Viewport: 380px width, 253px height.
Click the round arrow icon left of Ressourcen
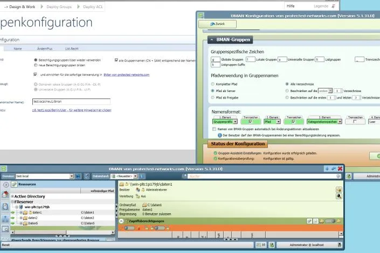point(6,185)
